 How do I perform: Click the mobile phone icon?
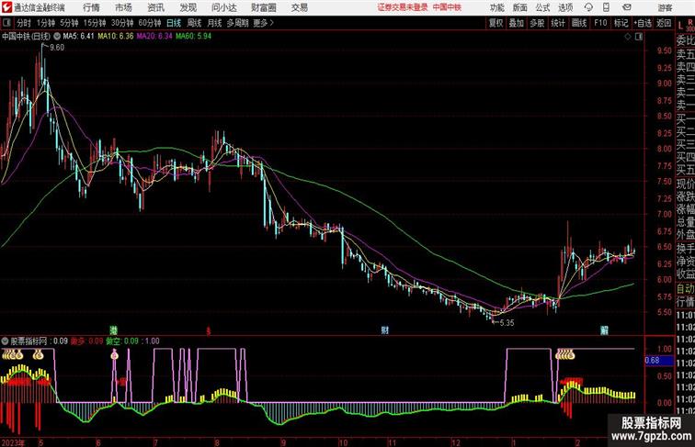click(x=606, y=7)
